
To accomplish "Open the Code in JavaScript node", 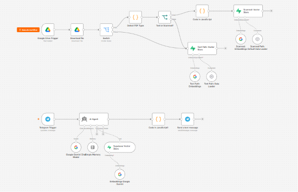I will click(x=202, y=11).
